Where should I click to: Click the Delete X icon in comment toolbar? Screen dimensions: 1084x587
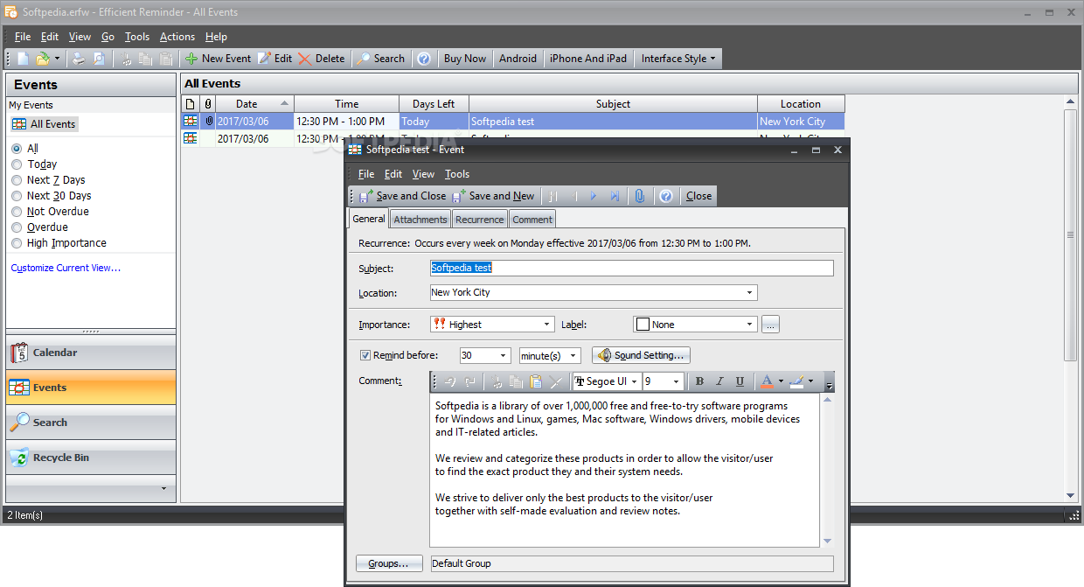(x=555, y=381)
